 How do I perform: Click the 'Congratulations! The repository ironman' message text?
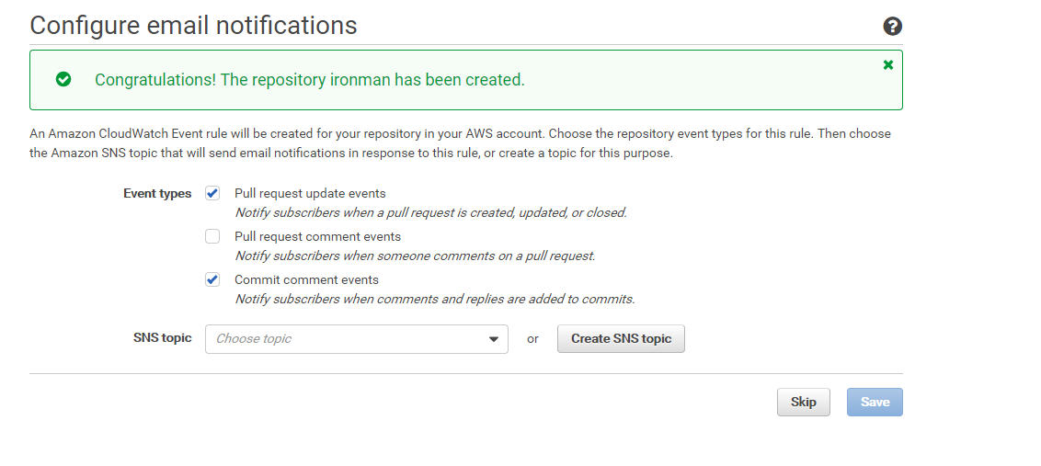tap(309, 80)
